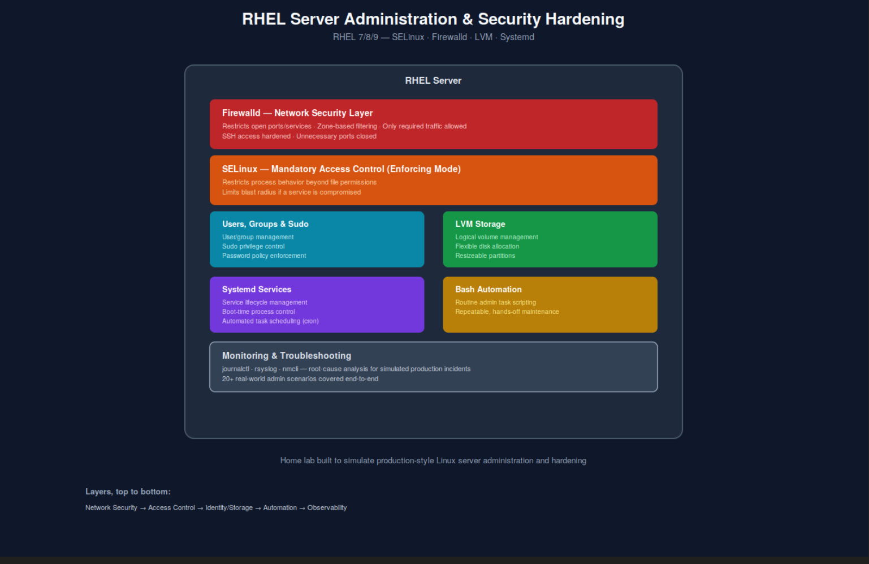Click the 'SELinux — Mandatory Access Control (Enforcing Mode)' heading
Screen dimensions: 869x564
click(341, 169)
